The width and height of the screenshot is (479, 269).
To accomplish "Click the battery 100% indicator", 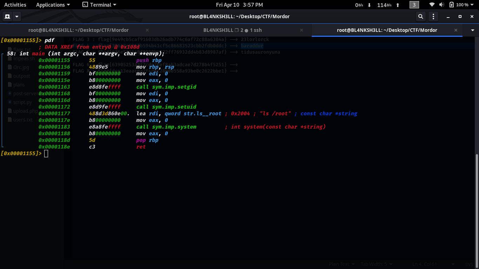I will pyautogui.click(x=459, y=5).
